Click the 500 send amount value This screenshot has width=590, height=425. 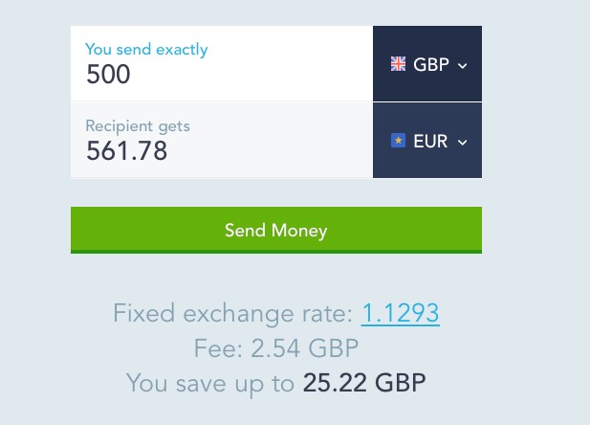tap(108, 75)
